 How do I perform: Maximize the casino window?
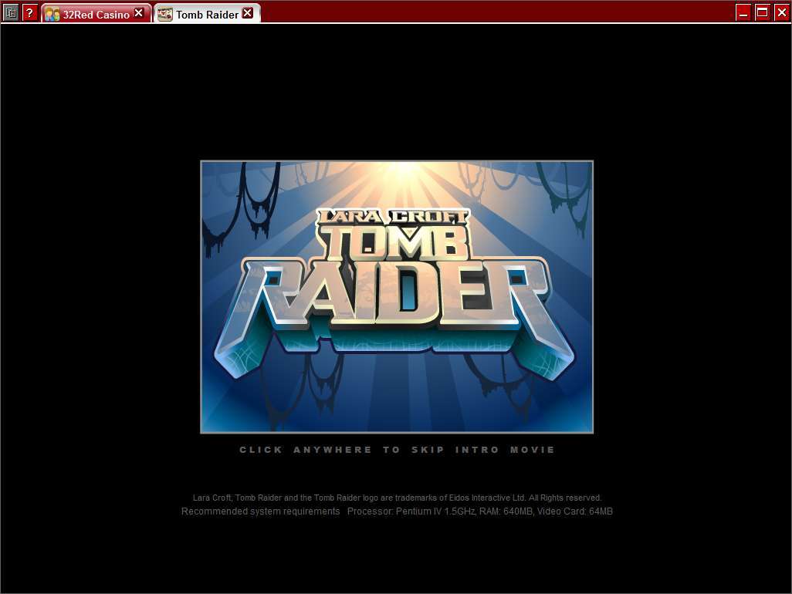point(762,12)
